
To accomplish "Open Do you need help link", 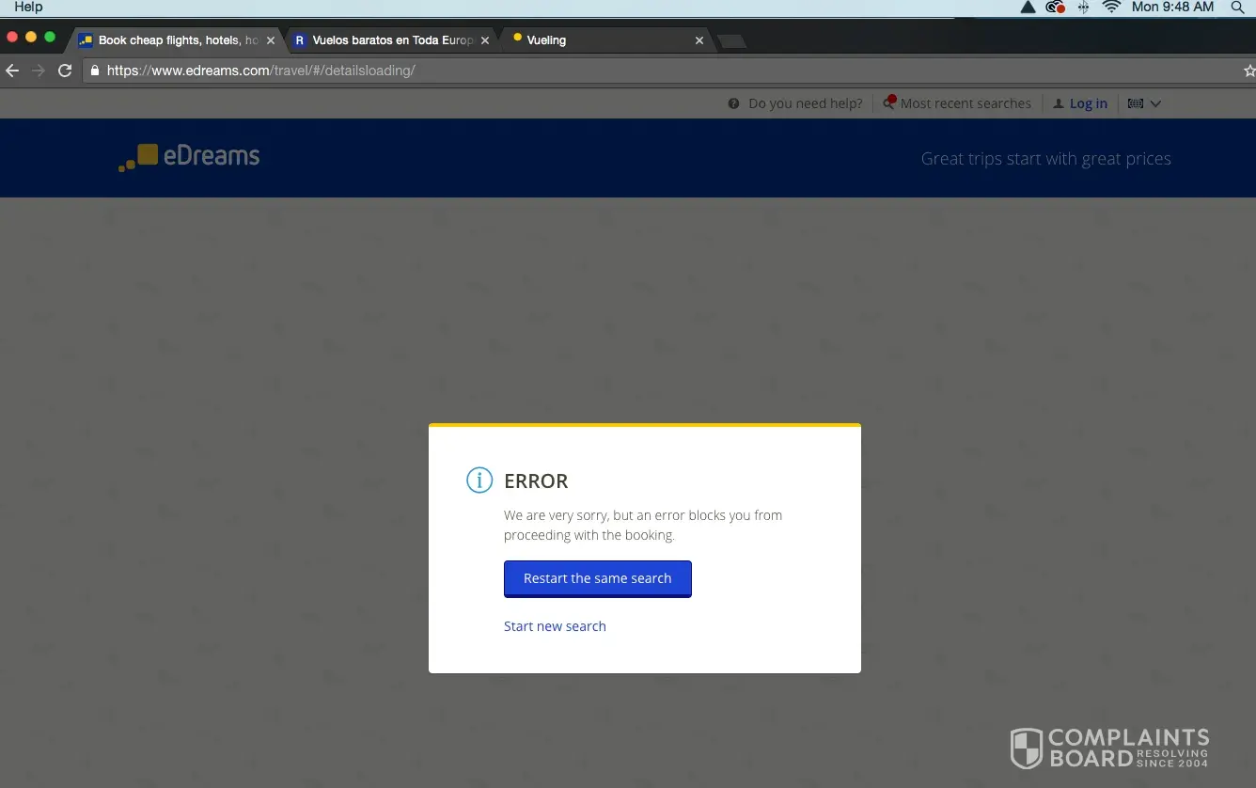I will pos(806,103).
